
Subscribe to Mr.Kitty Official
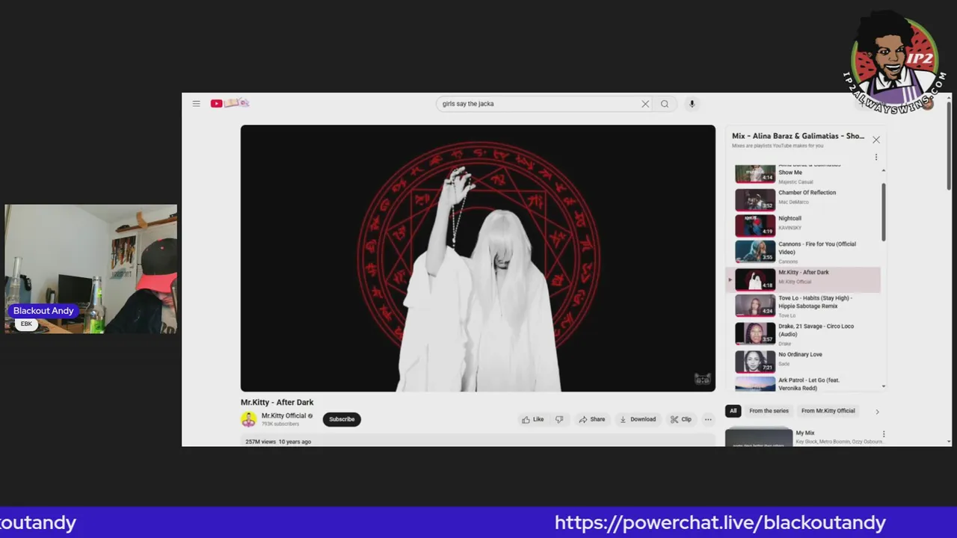342,419
